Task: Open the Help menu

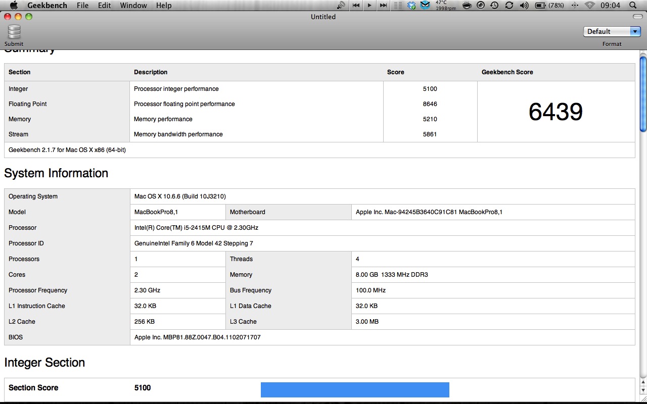Action: tap(164, 5)
